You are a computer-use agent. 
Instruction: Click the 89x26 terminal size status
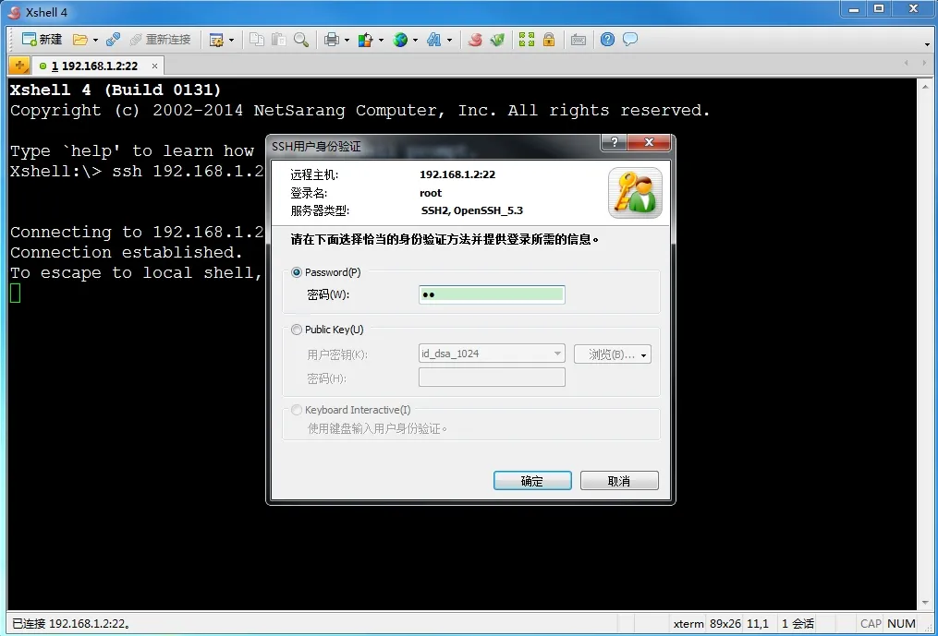coord(725,623)
